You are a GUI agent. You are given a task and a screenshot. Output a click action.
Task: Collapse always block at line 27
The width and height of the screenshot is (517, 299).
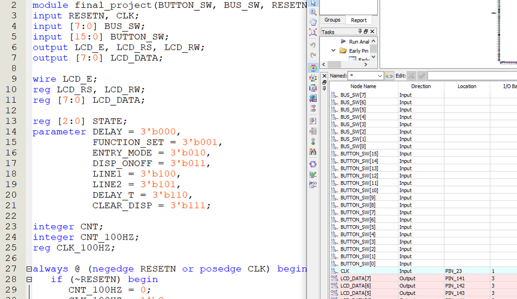click(x=29, y=269)
